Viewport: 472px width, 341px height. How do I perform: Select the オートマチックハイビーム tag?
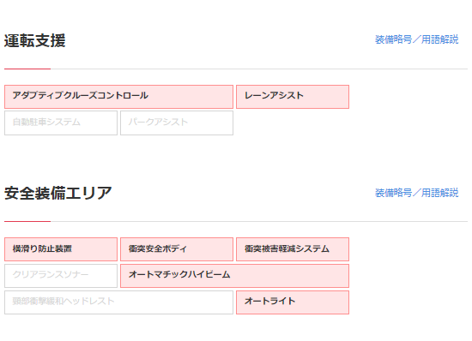tap(234, 276)
